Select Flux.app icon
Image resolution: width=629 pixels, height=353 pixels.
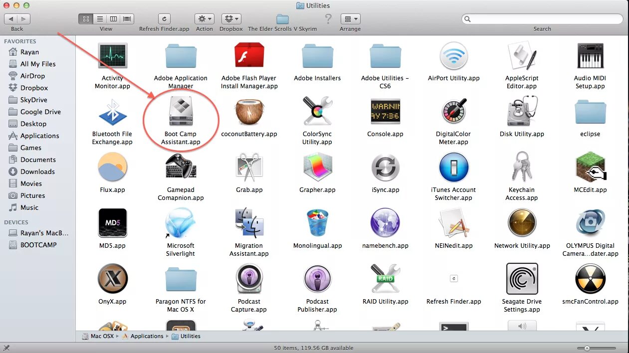tap(112, 168)
